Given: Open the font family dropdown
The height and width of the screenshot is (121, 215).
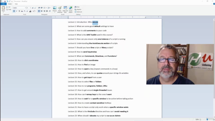Looking at the screenshot, I should pyautogui.click(x=26, y=8).
